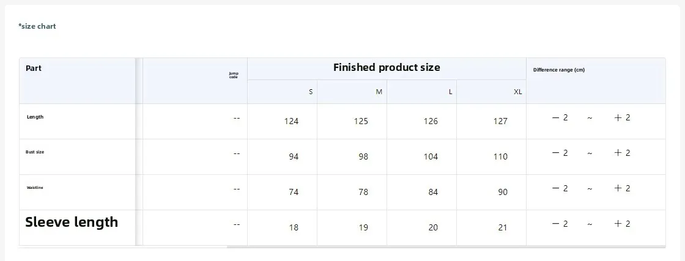Click the "Length" row label

[x=35, y=117]
